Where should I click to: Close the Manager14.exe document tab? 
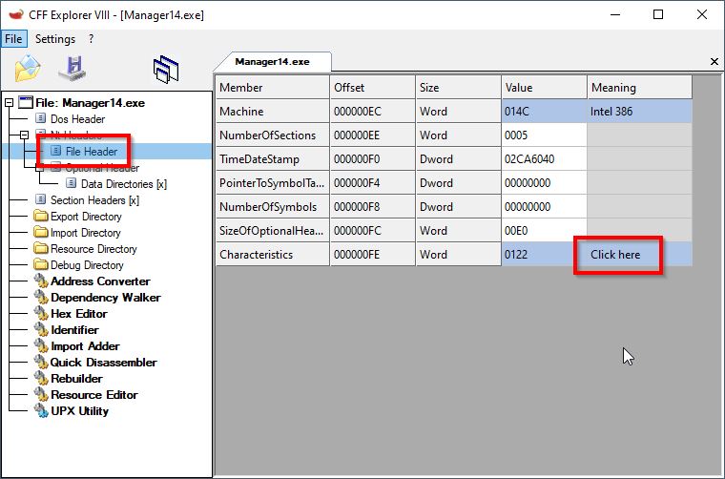714,61
